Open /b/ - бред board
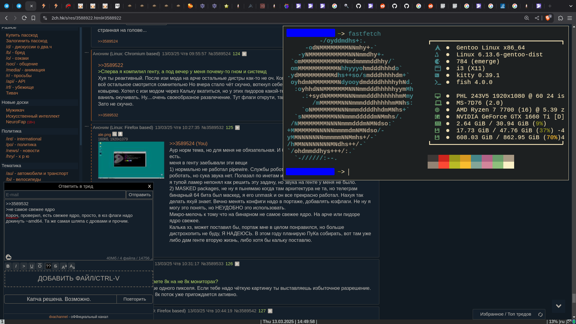Screen dimensions: 576x324 coord(15,52)
